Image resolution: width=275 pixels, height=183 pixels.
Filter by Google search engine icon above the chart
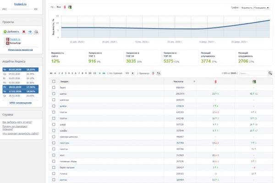(70, 7)
